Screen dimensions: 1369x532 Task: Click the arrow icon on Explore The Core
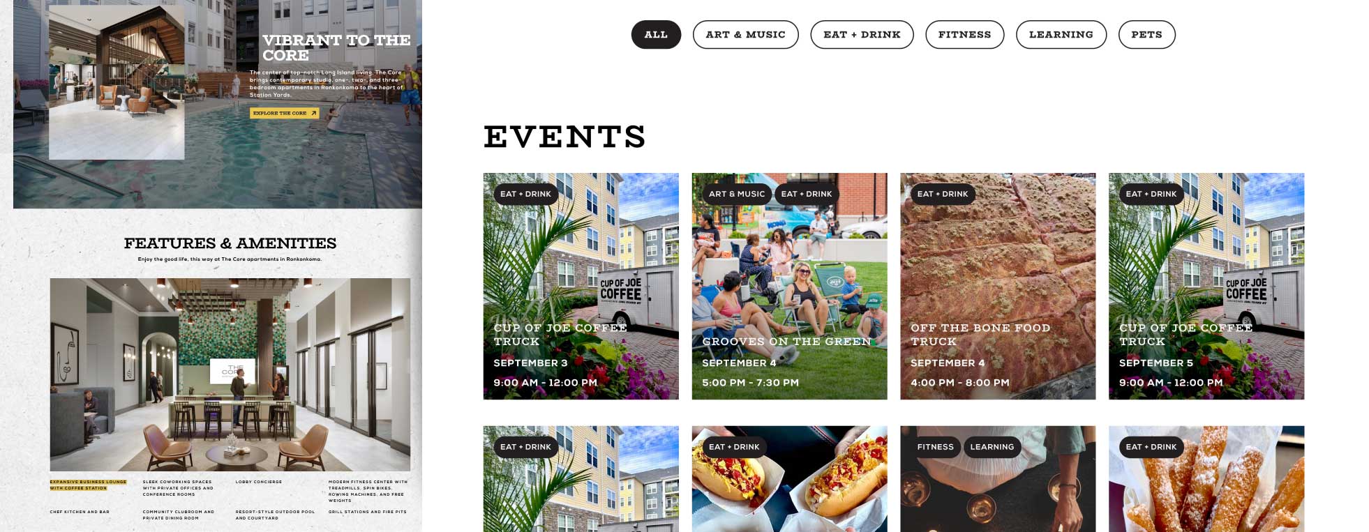[x=313, y=113]
